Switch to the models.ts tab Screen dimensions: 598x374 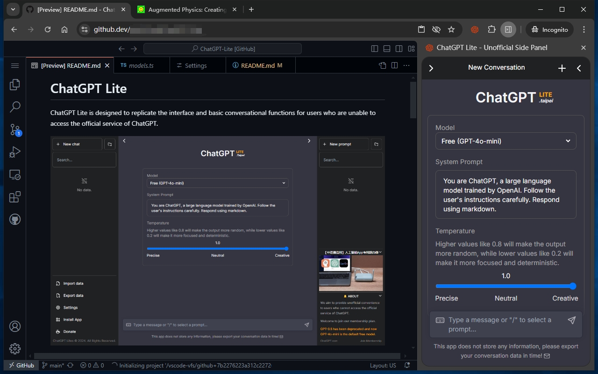pyautogui.click(x=141, y=65)
